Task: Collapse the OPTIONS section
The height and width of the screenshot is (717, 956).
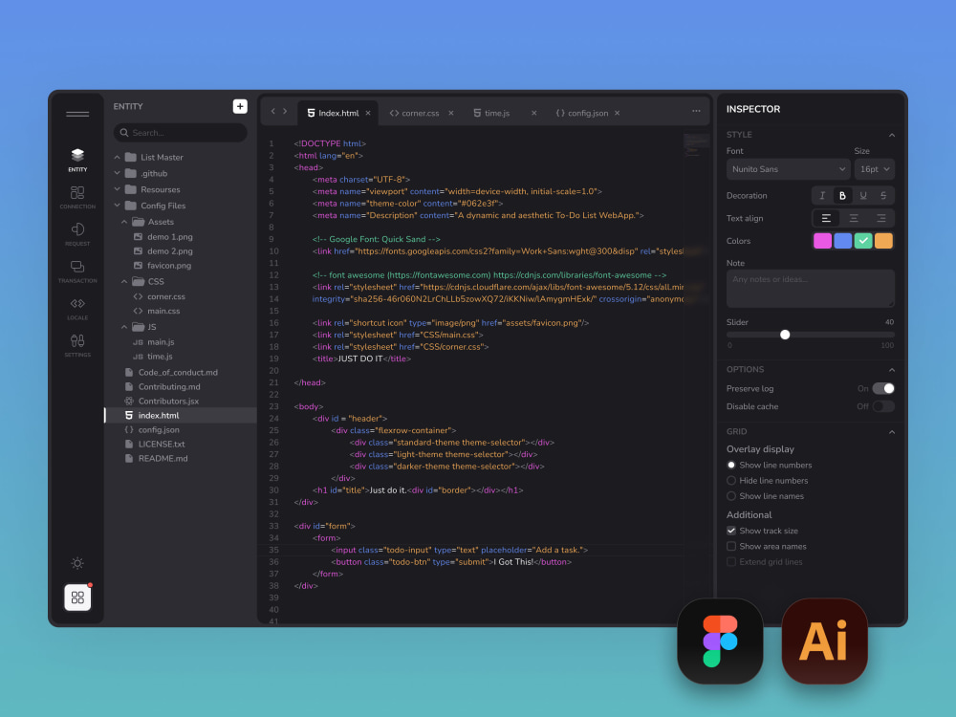Action: (892, 369)
